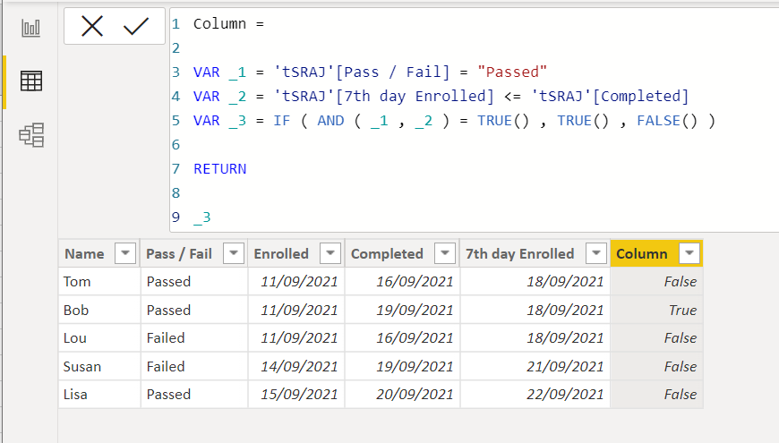The height and width of the screenshot is (443, 779).
Task: Cancel the formula with X icon
Action: tap(92, 26)
